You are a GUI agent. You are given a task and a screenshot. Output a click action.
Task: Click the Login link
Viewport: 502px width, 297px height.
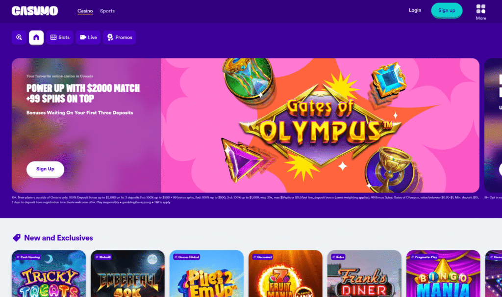[415, 10]
